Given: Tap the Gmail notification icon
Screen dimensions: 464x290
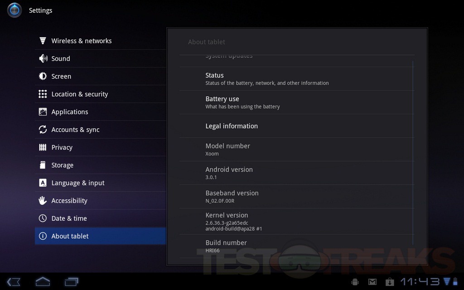Looking at the screenshot, I should 372,282.
